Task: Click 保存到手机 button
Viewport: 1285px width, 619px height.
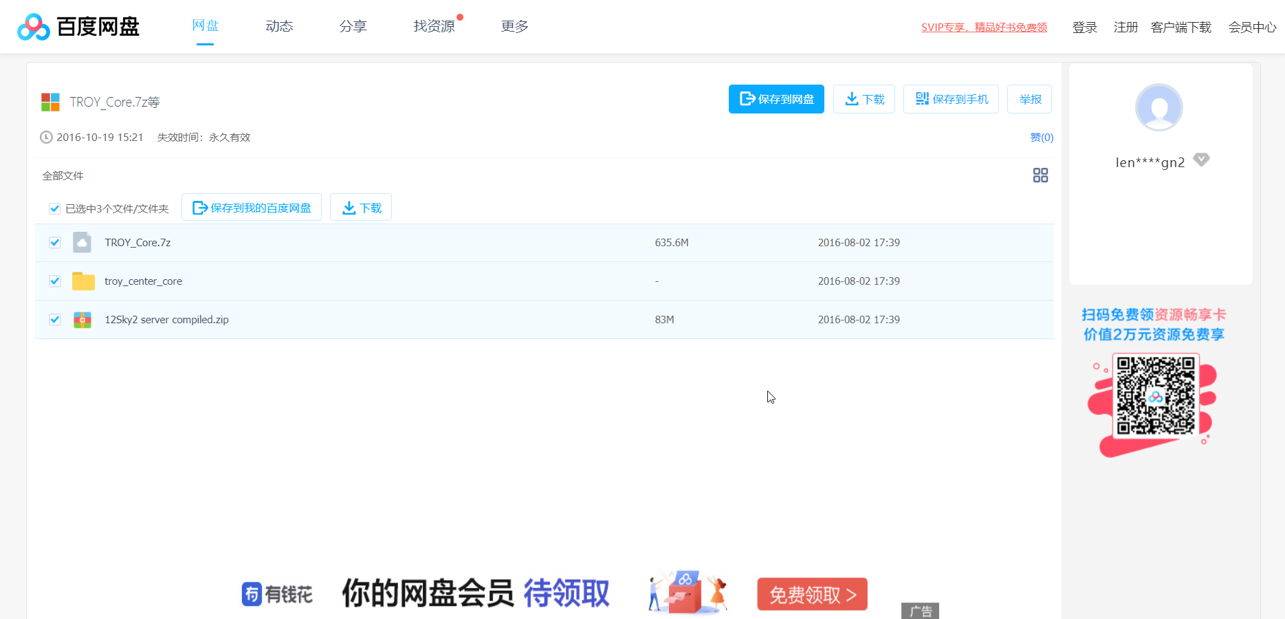Action: (951, 99)
